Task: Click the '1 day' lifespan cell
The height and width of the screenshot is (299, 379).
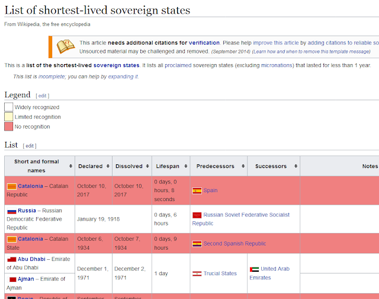Action: [171, 273]
